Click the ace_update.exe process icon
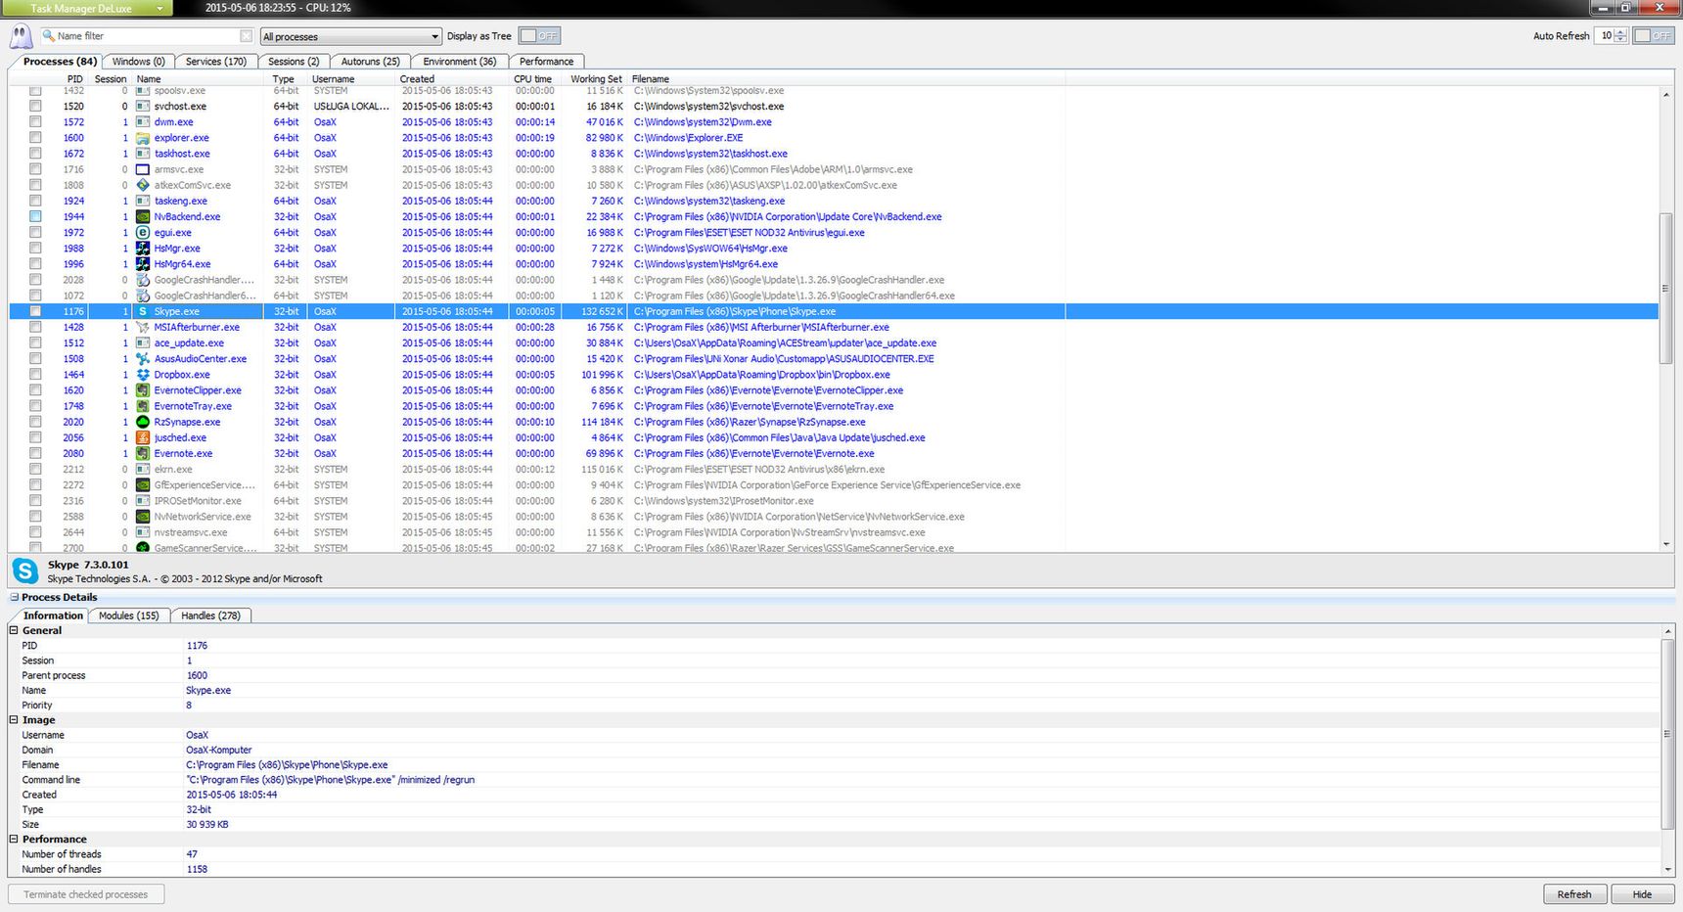 (x=143, y=343)
